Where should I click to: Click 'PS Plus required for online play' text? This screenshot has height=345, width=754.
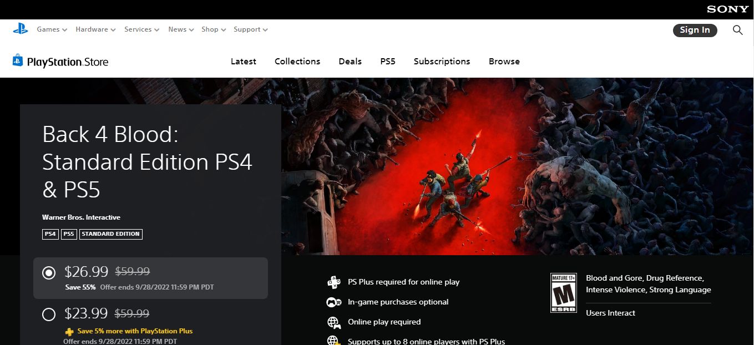tap(404, 282)
